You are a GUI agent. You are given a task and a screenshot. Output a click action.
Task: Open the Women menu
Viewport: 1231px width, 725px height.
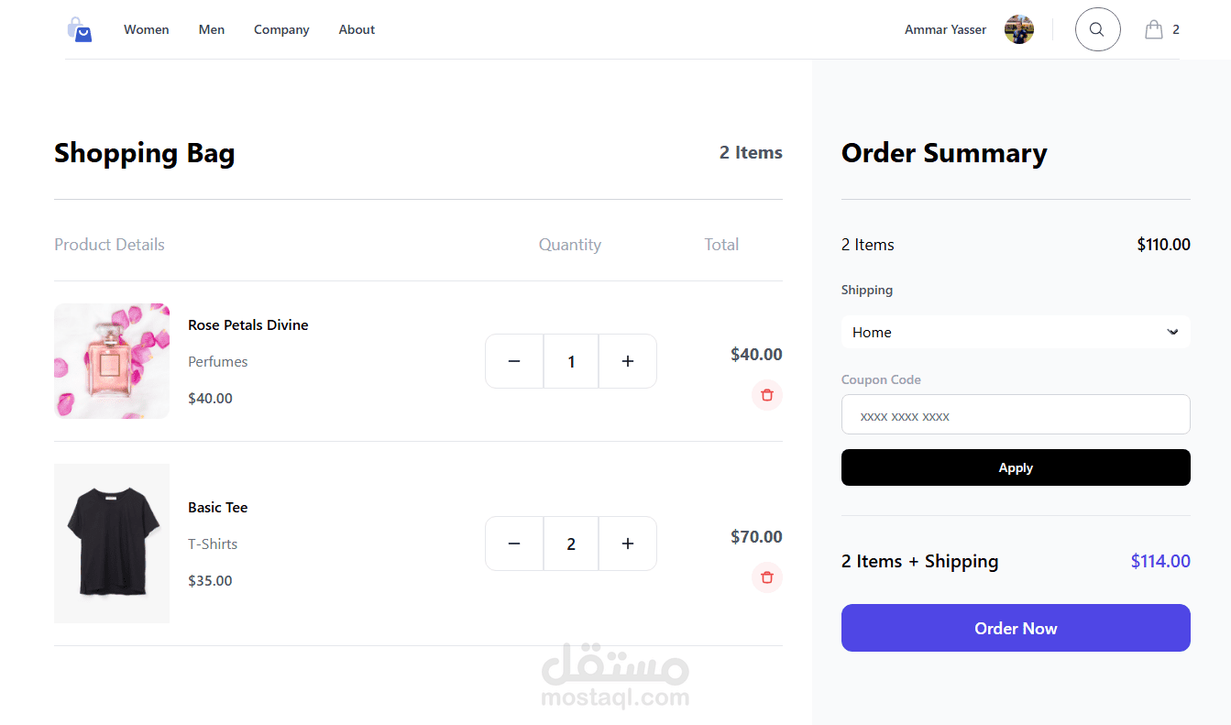pos(147,29)
